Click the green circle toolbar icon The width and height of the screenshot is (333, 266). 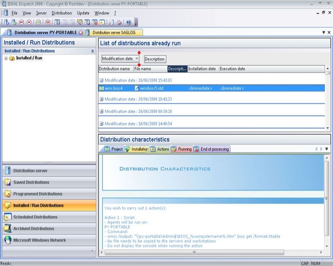click(38, 22)
